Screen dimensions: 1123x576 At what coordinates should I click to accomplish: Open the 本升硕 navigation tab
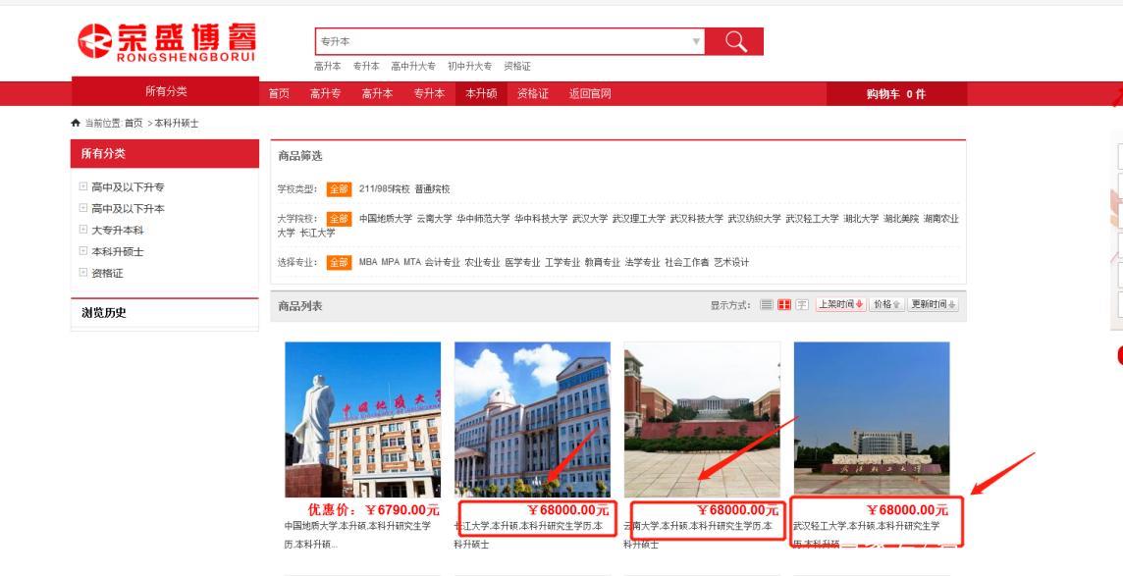pyautogui.click(x=481, y=93)
